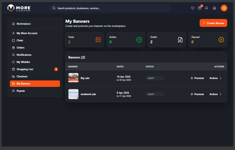Viewport: 235px width, 150px height.
Task: Promote the Big sale banner
Action: pyautogui.click(x=197, y=78)
